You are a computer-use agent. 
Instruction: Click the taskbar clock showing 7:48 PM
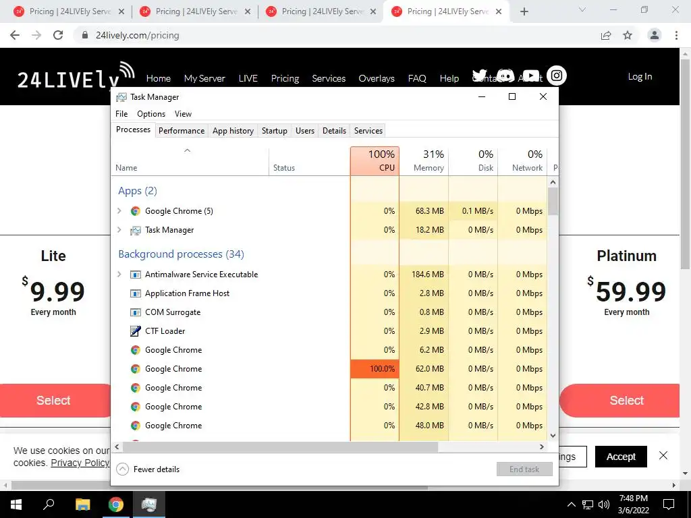coord(633,505)
